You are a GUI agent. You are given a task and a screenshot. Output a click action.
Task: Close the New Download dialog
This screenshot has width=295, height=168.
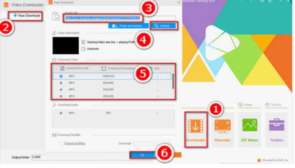[x=179, y=2]
